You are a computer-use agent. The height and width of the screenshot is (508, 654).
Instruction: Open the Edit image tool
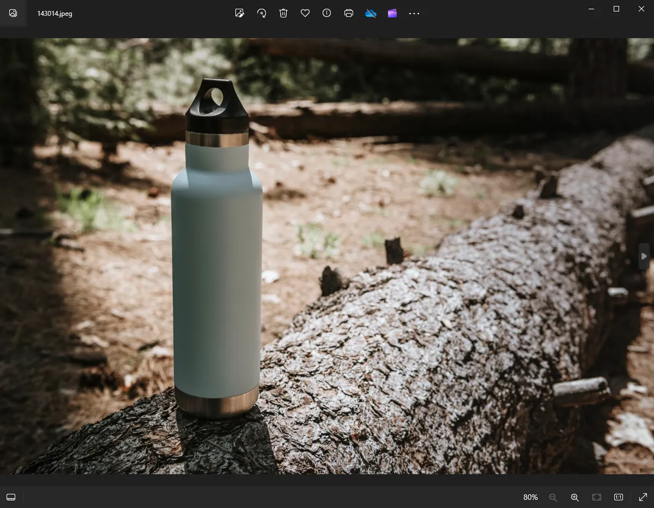[239, 13]
